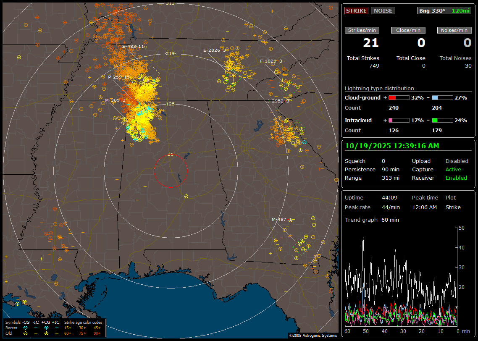Click the negative cloud-ground blue bar

pyautogui.click(x=442, y=97)
